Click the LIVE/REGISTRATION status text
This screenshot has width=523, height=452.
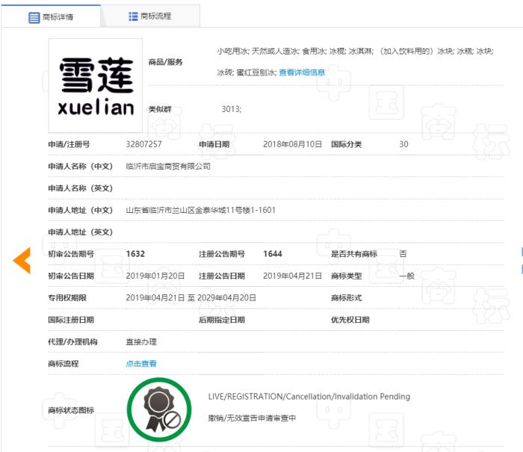click(x=309, y=397)
